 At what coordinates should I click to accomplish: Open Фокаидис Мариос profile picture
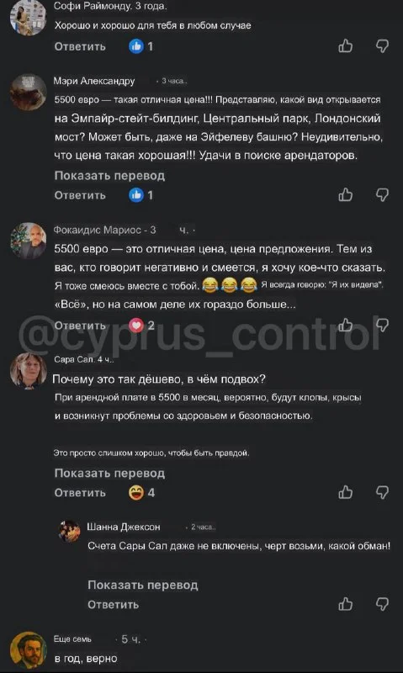[x=29, y=240]
